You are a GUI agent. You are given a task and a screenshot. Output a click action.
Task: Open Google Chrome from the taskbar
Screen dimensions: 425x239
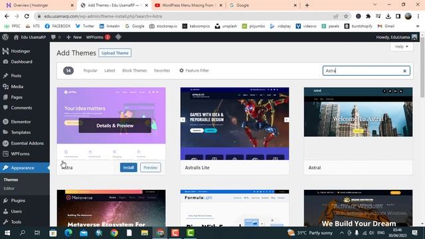point(114,233)
